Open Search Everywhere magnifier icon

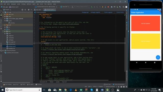click(123, 7)
